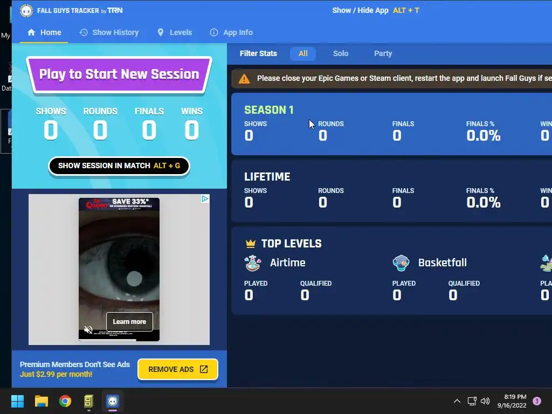Filter stats by Party
552x414 pixels.
coord(383,53)
